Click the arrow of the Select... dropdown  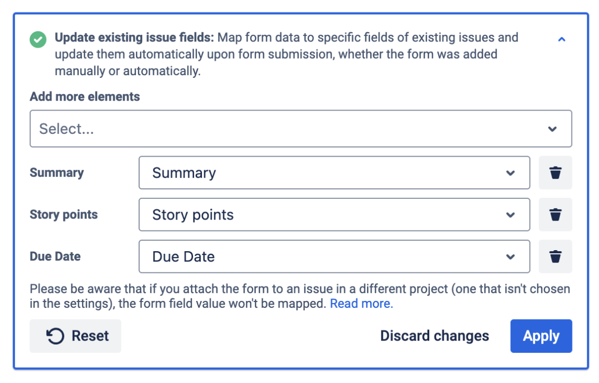click(x=552, y=129)
